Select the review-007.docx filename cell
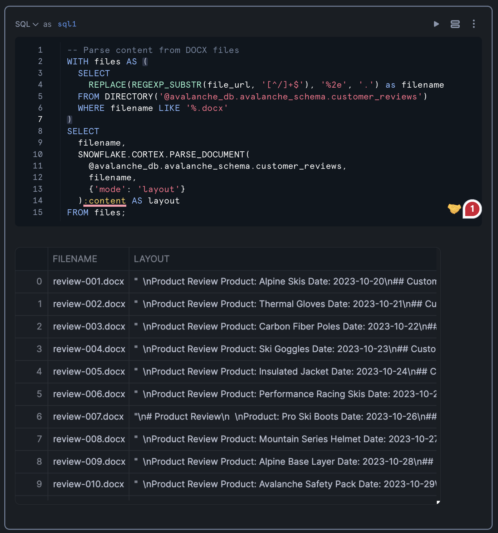The width and height of the screenshot is (498, 533). coord(88,417)
